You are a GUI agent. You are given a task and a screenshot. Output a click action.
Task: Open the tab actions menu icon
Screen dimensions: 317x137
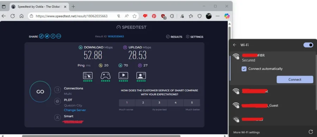pos(4,7)
